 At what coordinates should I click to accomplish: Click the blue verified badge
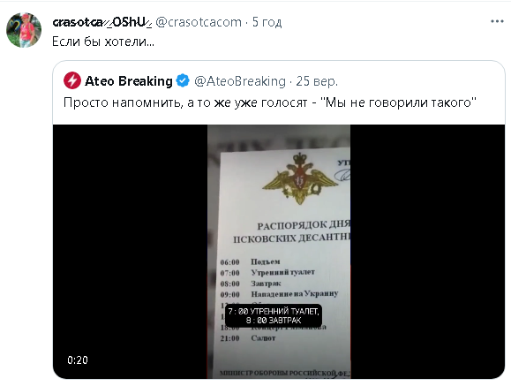pyautogui.click(x=183, y=80)
